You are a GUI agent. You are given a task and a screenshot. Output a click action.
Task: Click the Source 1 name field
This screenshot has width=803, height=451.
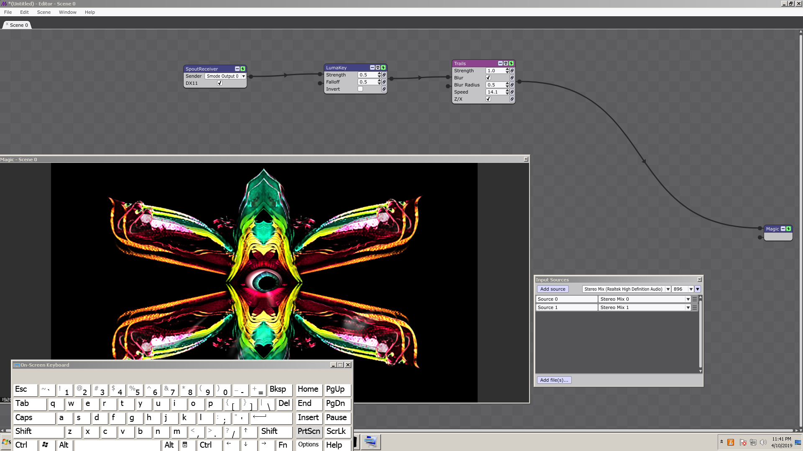click(x=567, y=307)
